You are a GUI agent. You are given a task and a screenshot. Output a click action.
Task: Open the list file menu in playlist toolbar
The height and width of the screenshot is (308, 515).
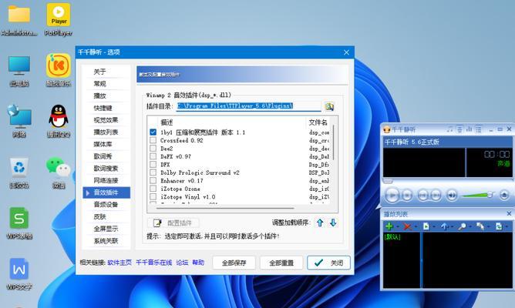tap(426, 226)
